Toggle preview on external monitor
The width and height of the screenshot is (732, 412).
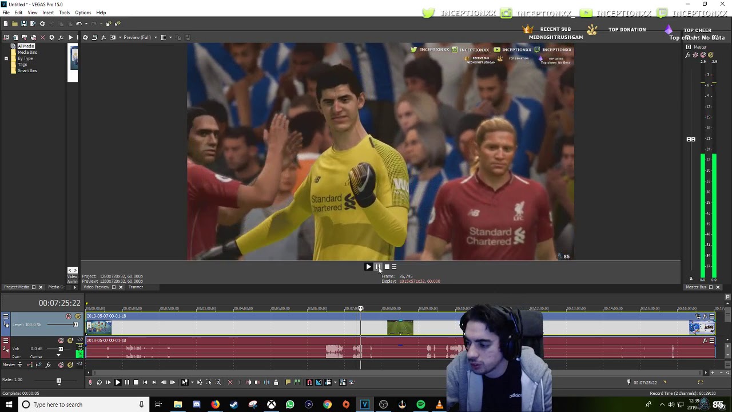[x=94, y=37]
